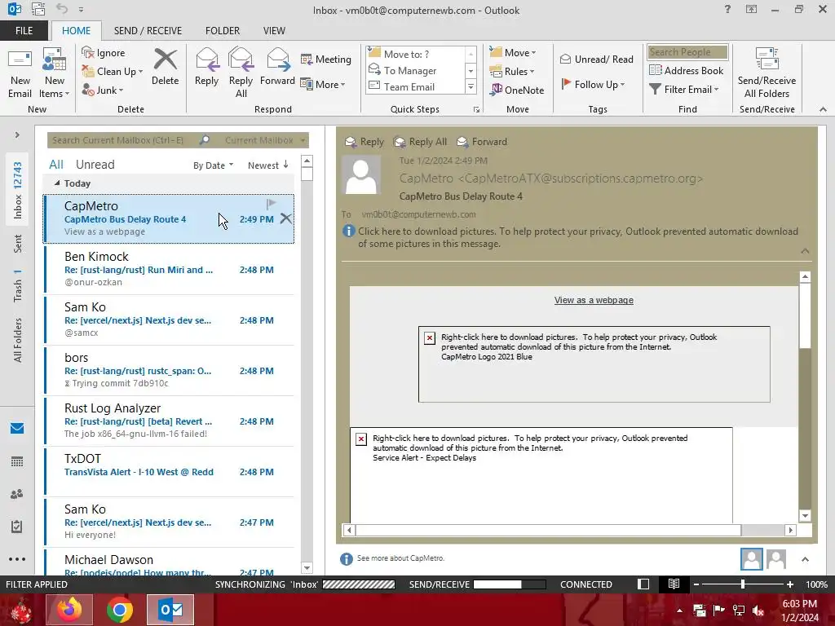
Task: Click Reply All in the reading pane
Action: 420,142
